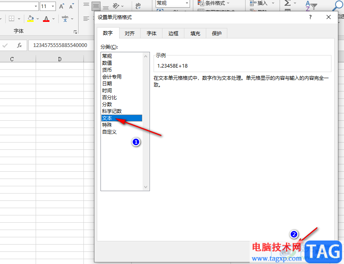Open the font name dropdown arrow

tap(36, 6)
